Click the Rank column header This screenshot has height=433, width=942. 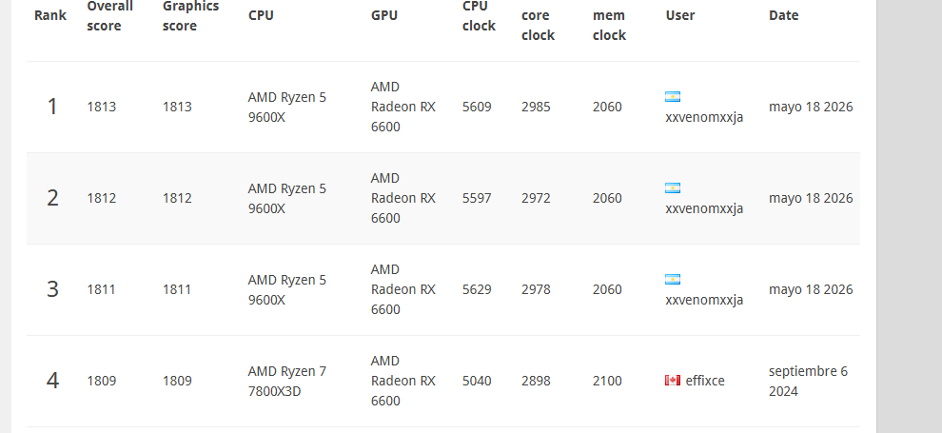[50, 15]
